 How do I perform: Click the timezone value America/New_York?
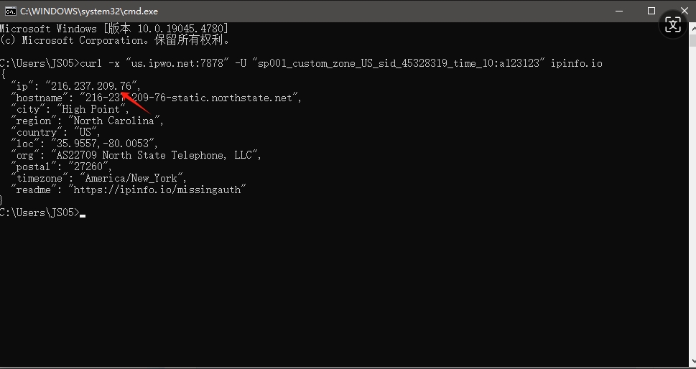click(131, 178)
